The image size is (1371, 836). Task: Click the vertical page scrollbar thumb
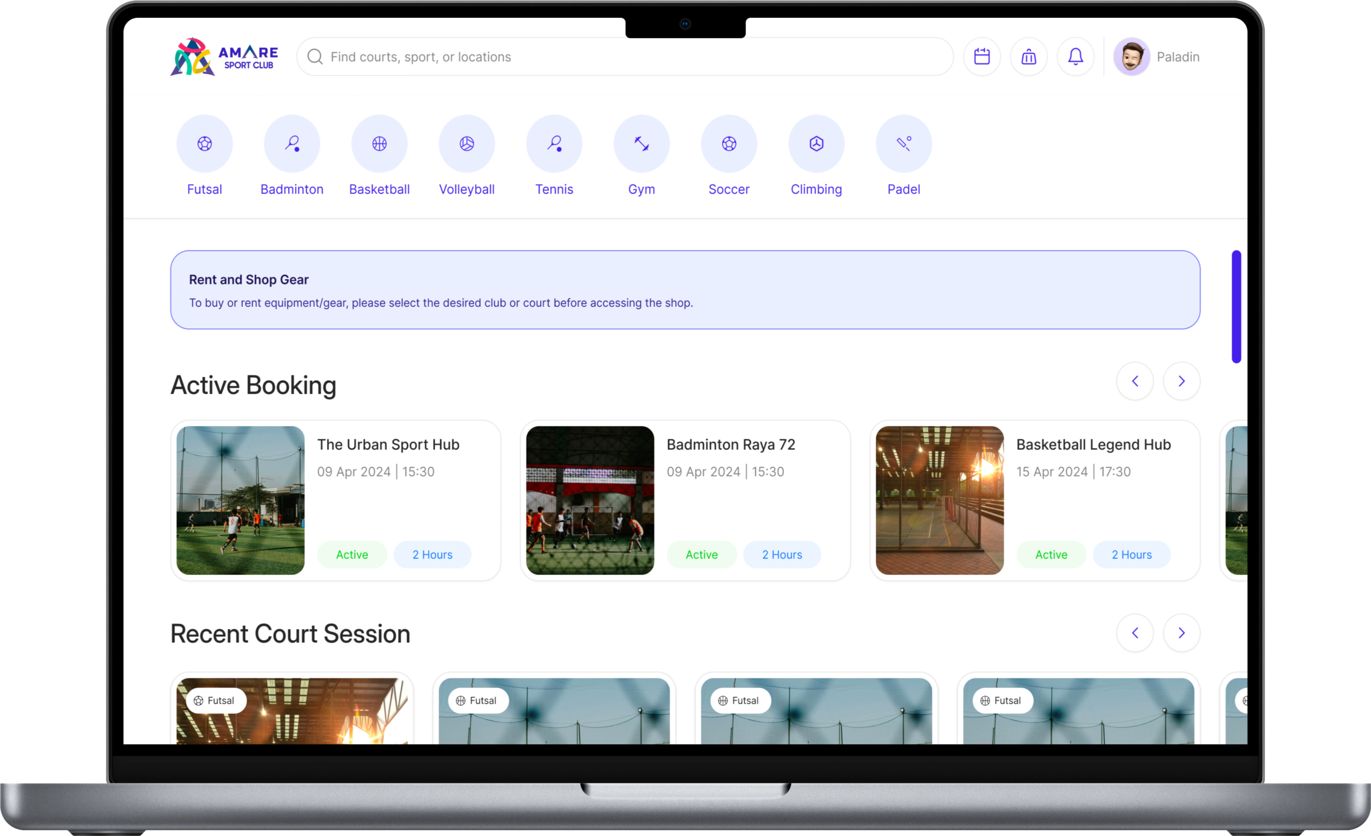coord(1236,306)
